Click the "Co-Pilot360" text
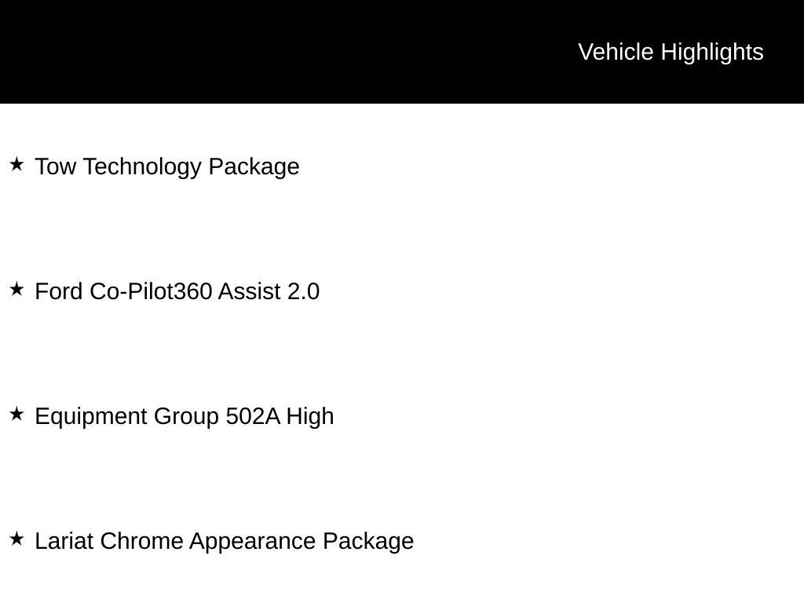The image size is (804, 603). pos(151,291)
